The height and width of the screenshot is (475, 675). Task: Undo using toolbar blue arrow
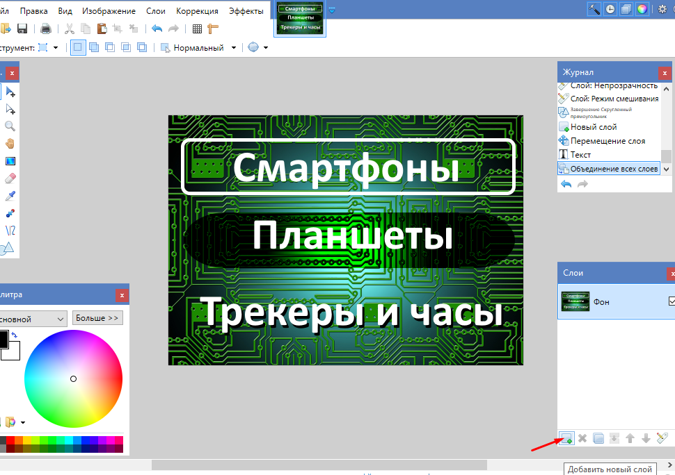tap(157, 28)
